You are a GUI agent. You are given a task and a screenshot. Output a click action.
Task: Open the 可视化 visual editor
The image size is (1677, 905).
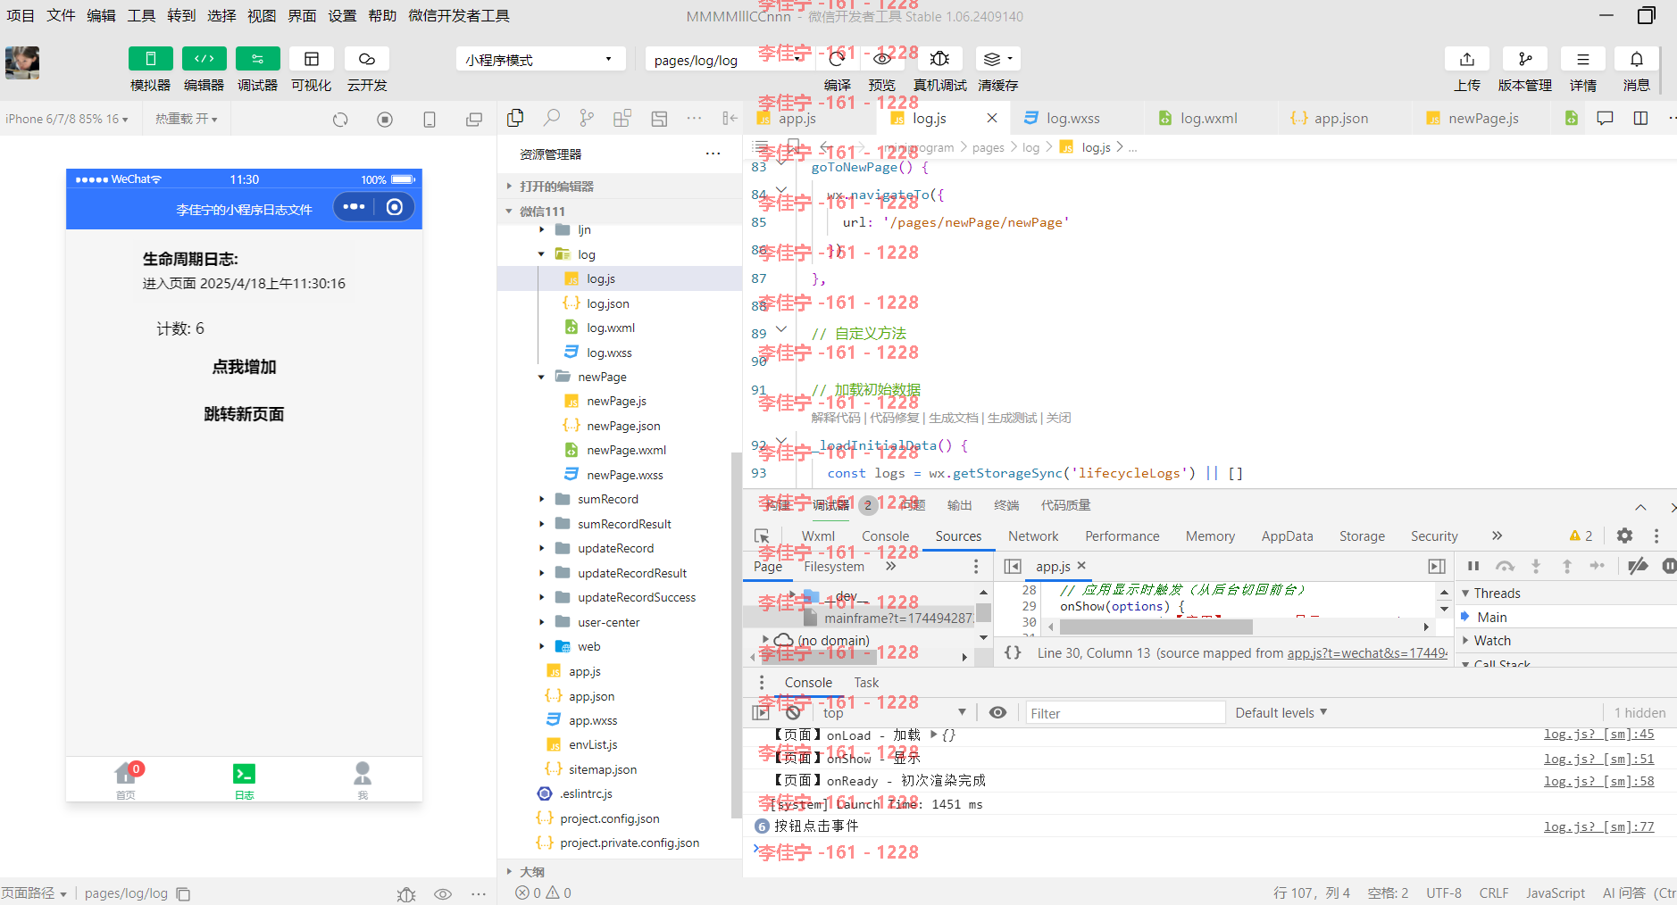[x=311, y=59]
